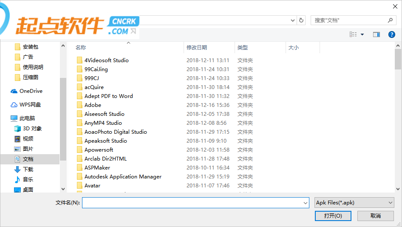
Task: Open 使用说明 folder in sidebar
Action: [x=29, y=67]
